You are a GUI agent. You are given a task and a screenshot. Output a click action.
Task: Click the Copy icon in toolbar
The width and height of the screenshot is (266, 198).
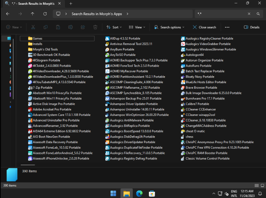pyautogui.click(x=46, y=27)
